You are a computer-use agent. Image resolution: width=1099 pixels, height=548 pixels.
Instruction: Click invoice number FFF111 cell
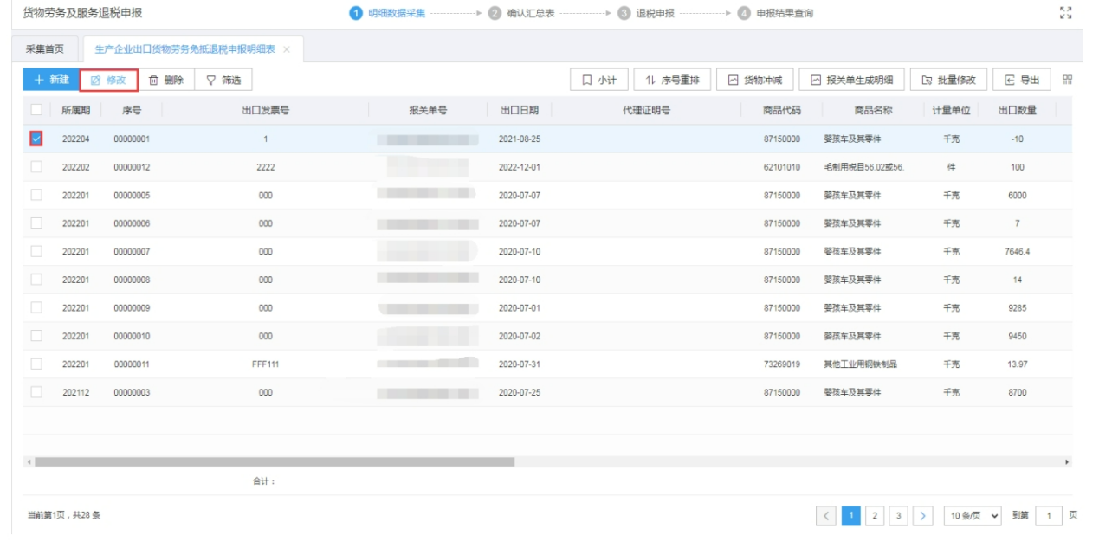265,364
